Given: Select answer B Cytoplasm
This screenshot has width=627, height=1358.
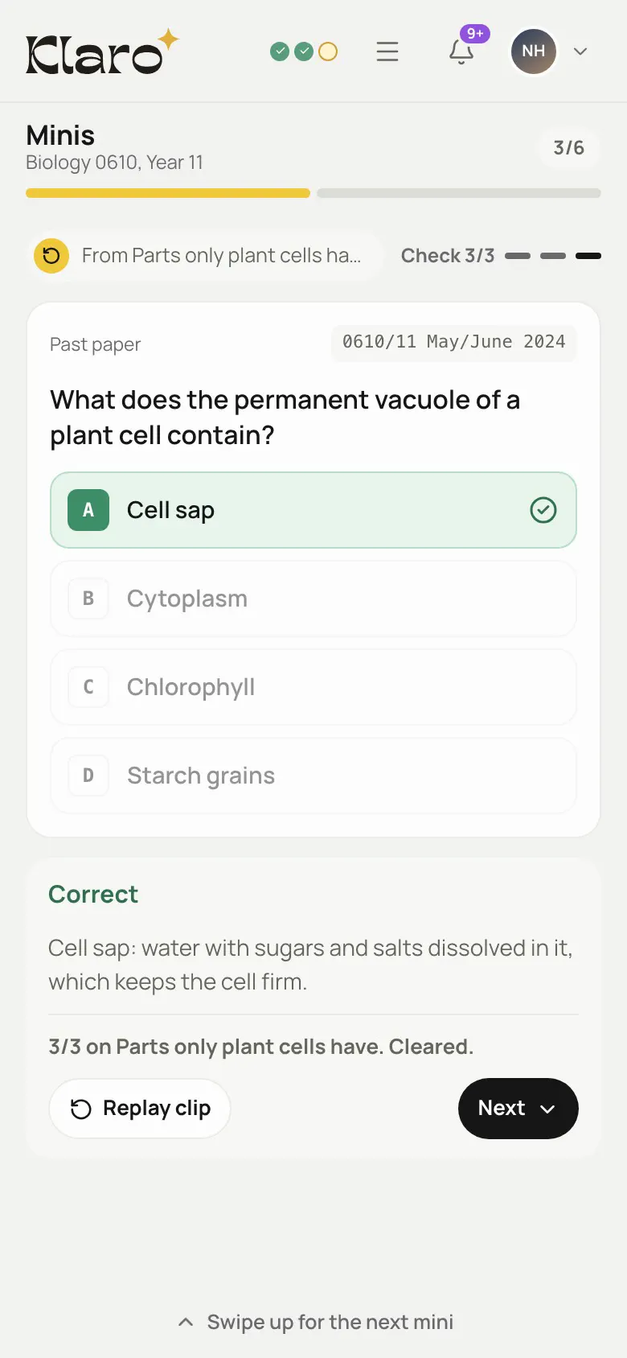Looking at the screenshot, I should coord(313,599).
